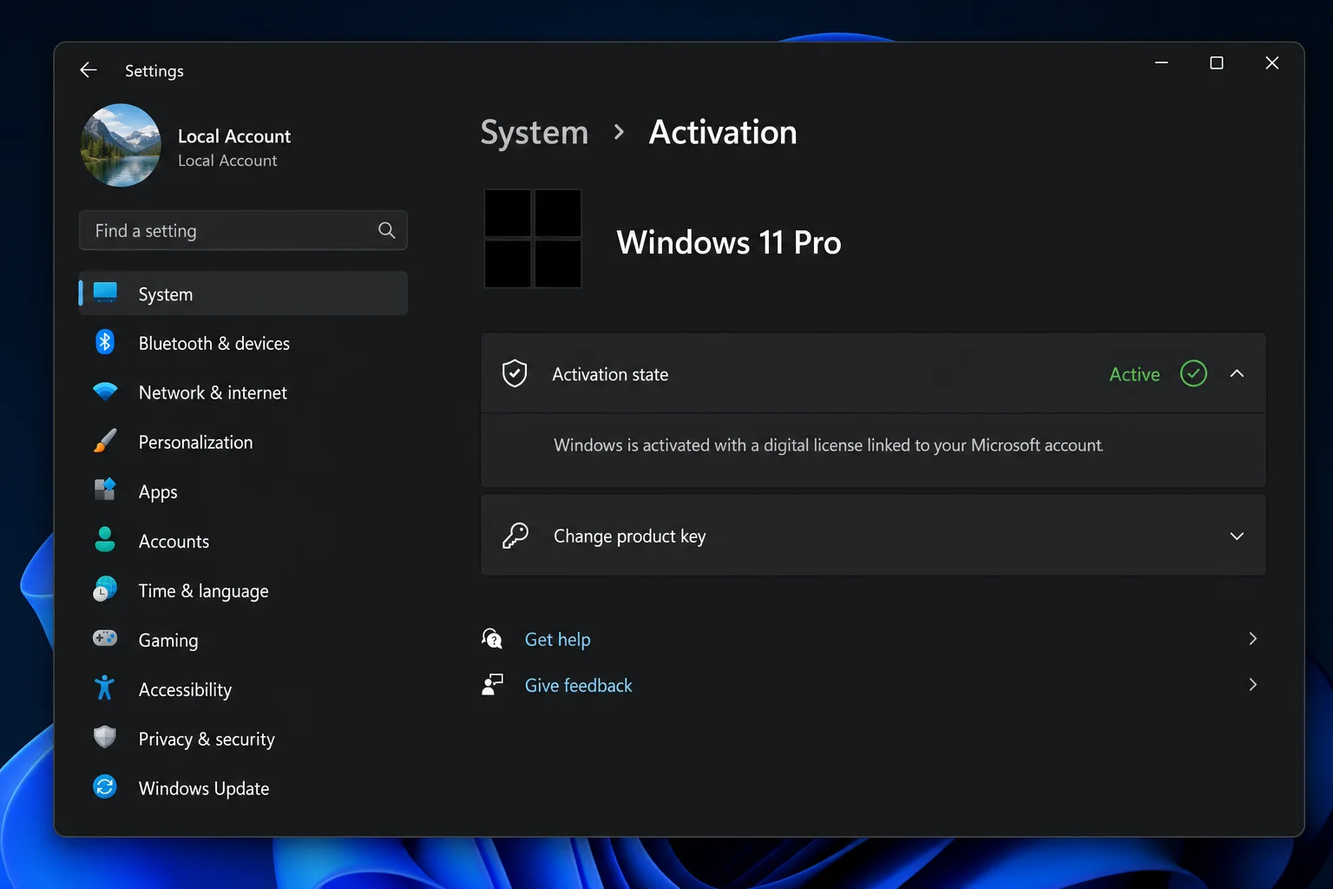The height and width of the screenshot is (889, 1333).
Task: Collapse the Activation state section
Action: tap(1238, 373)
